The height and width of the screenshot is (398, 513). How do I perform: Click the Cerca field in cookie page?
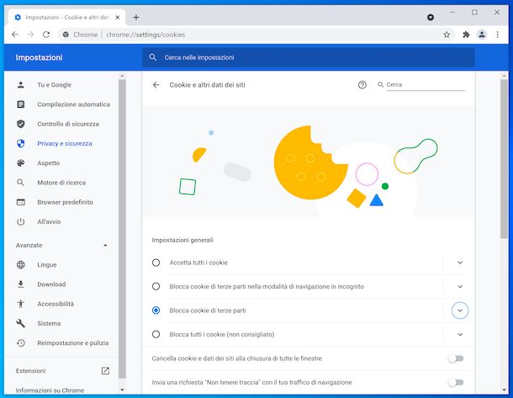click(426, 85)
